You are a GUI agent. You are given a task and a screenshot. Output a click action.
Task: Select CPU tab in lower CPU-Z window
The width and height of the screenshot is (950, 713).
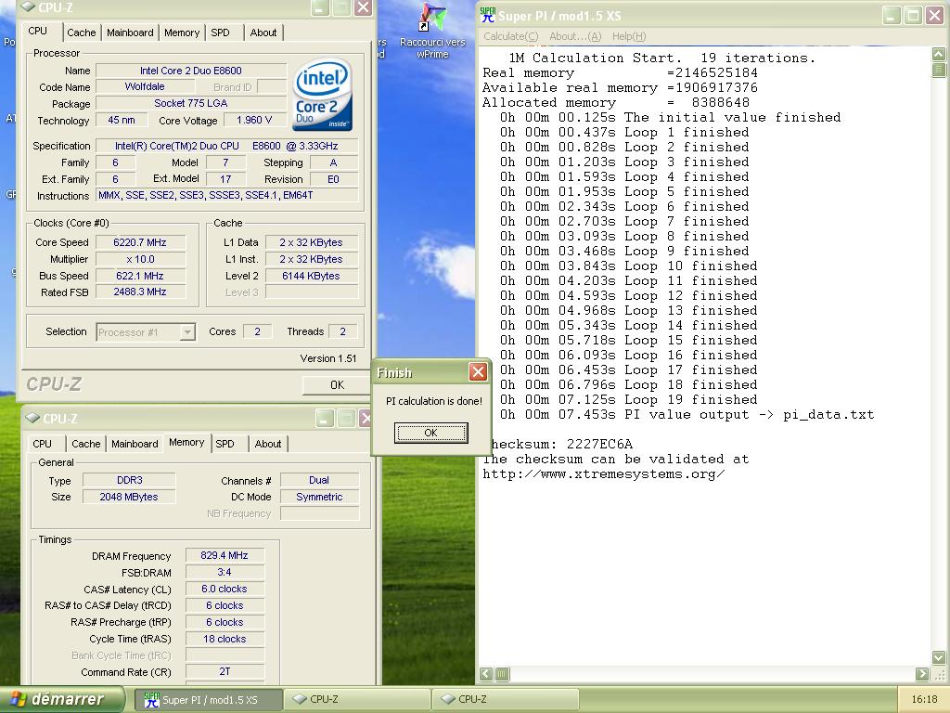[43, 444]
